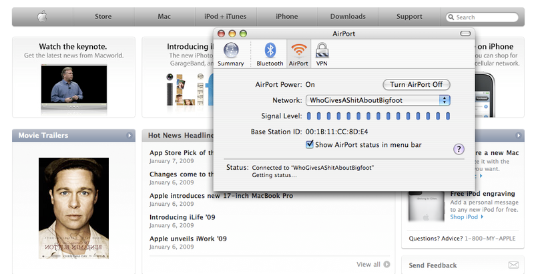Screen dimensions: 534x274
Task: Click 'Hot News Headlines' section title
Action: [181, 135]
